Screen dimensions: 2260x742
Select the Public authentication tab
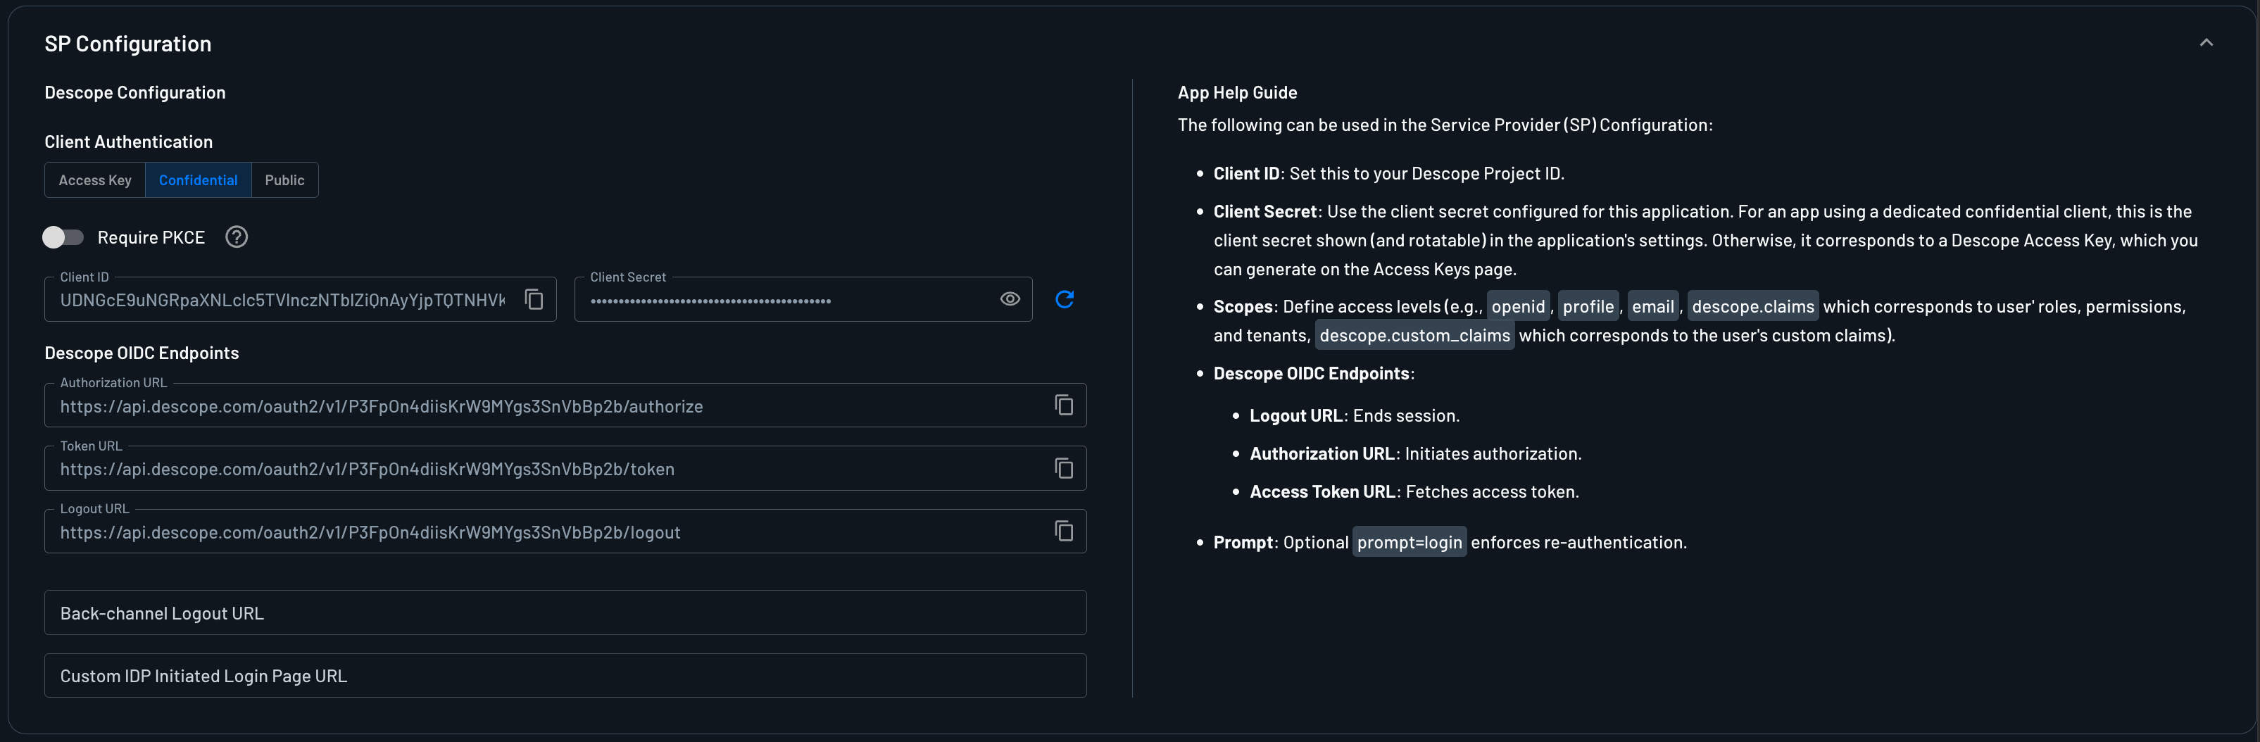285,180
